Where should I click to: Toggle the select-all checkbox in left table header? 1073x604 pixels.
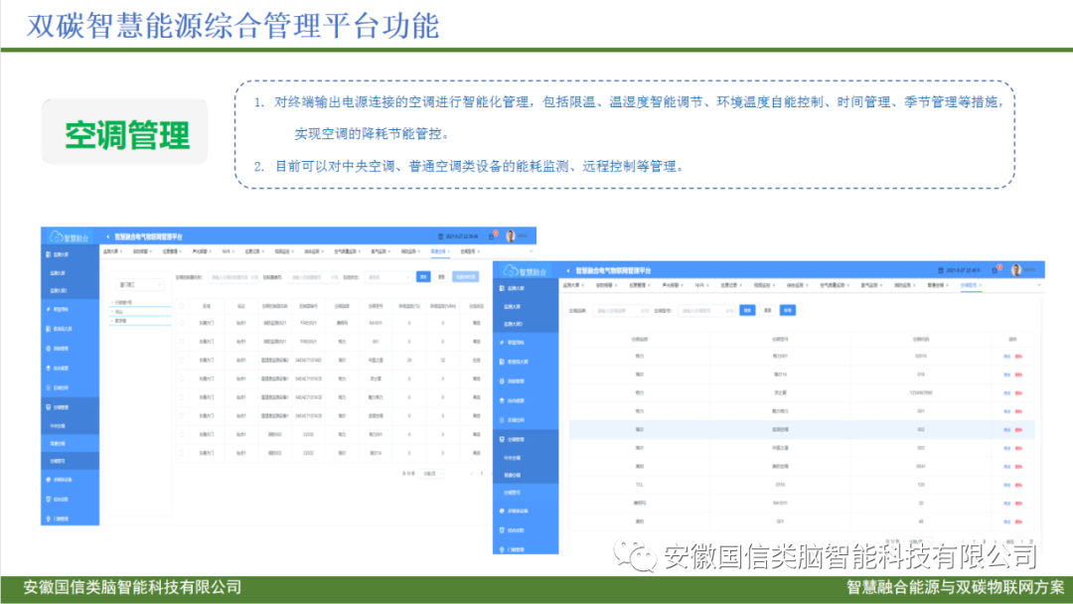pos(182,306)
